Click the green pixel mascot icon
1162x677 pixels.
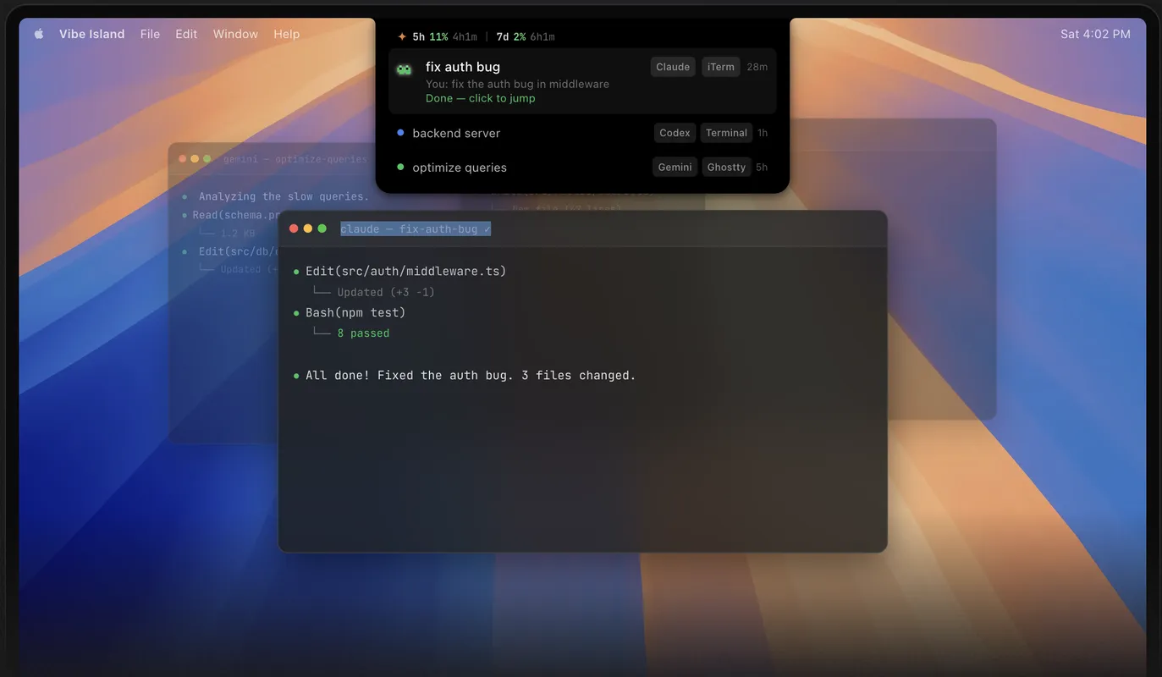coord(405,69)
